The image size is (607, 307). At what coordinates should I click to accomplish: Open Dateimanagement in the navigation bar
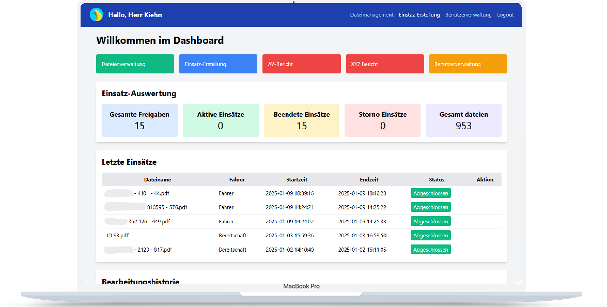[371, 14]
